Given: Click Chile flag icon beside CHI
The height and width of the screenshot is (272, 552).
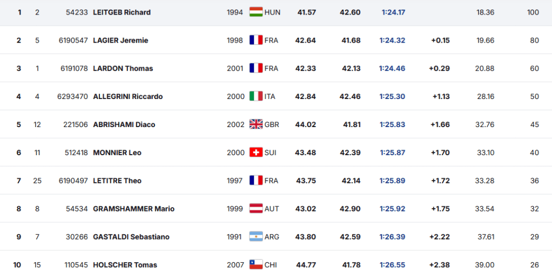Looking at the screenshot, I should click(x=255, y=265).
